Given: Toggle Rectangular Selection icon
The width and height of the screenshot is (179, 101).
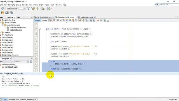Looking at the screenshot, I should (76, 20).
